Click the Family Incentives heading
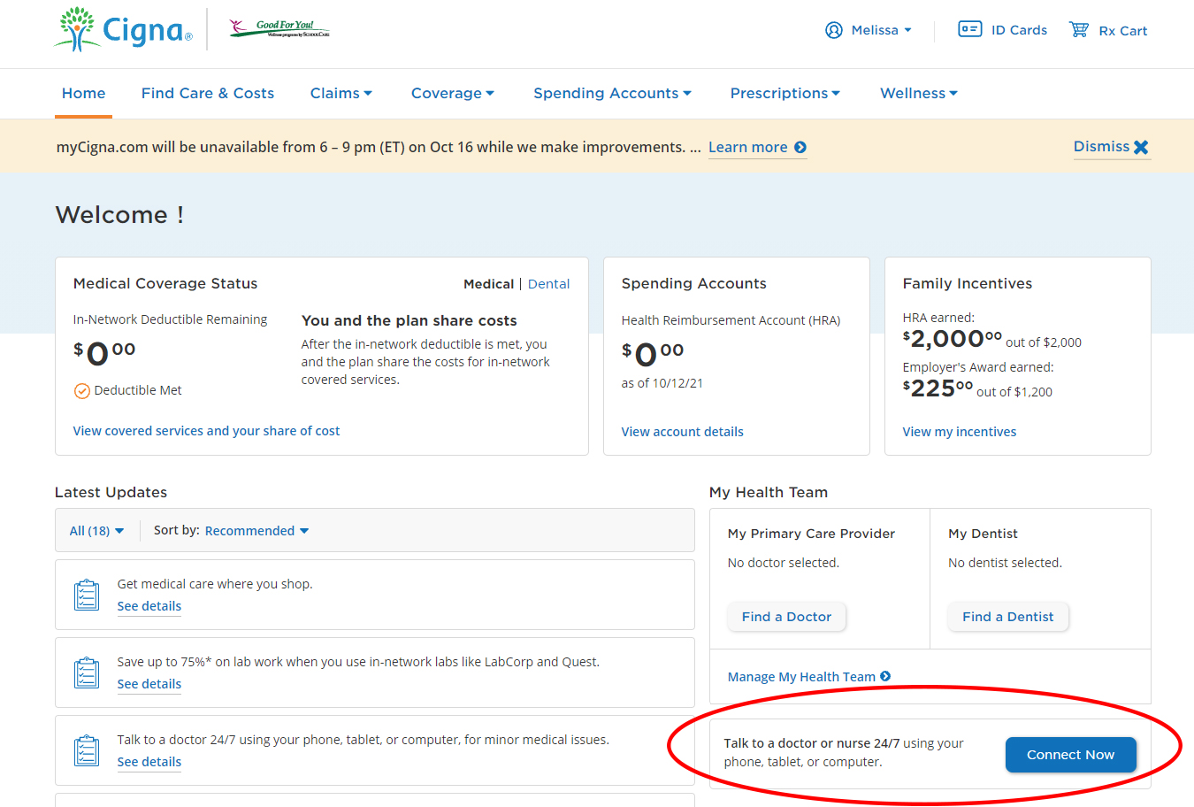Screen dimensions: 1194x807 (967, 283)
